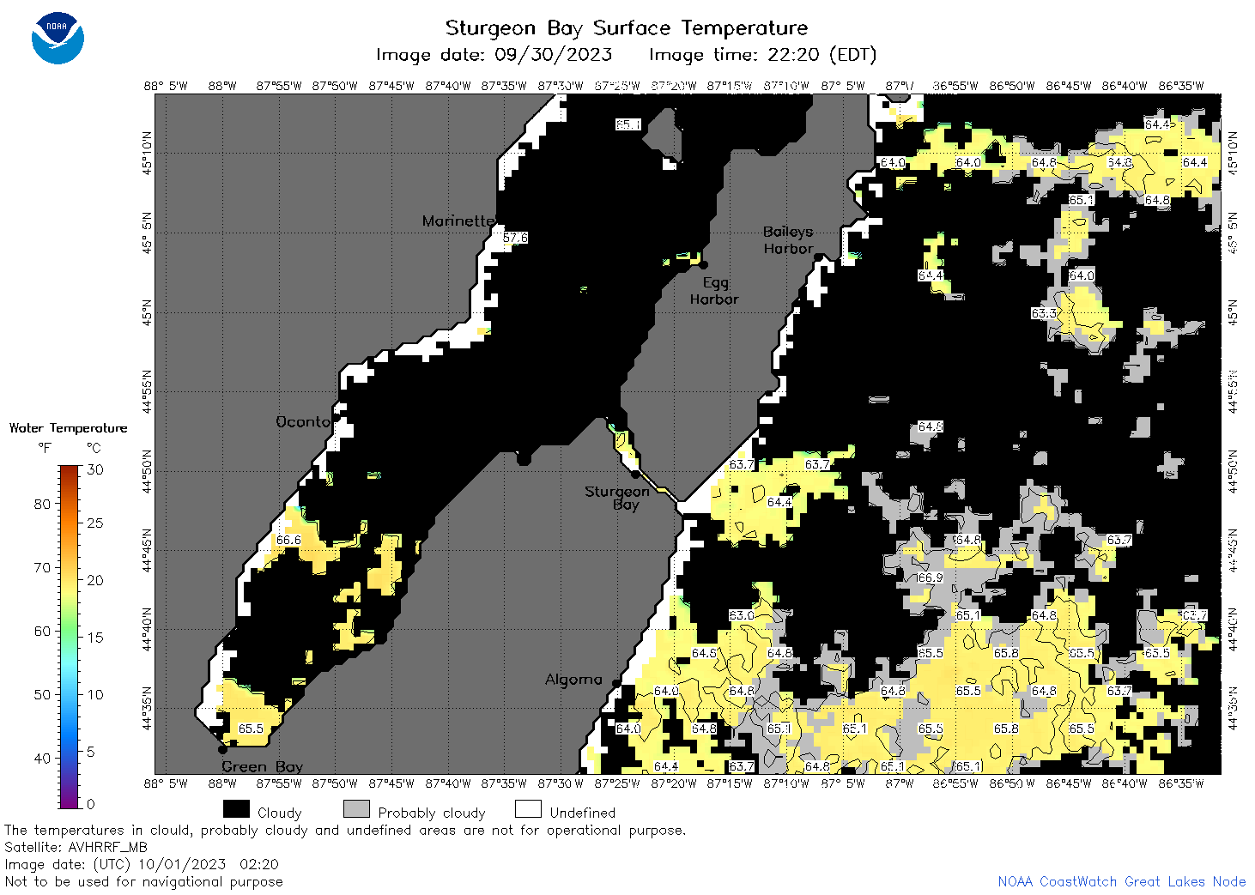Click the 66.9 temperature label
The width and height of the screenshot is (1255, 895).
click(931, 578)
